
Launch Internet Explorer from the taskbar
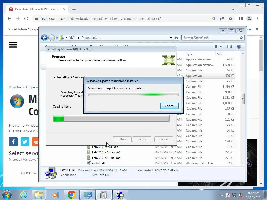tap(23, 195)
